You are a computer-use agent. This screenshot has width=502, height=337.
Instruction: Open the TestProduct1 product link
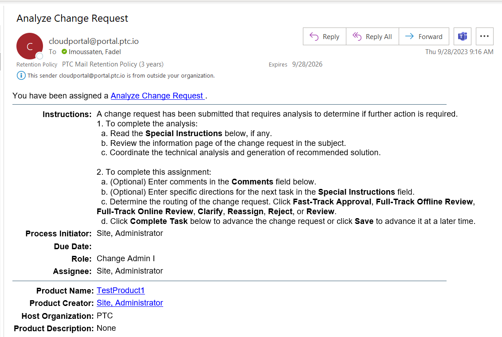(x=121, y=290)
